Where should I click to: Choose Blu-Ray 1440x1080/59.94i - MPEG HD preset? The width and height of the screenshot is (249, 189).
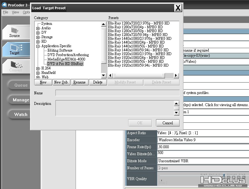[138, 50]
